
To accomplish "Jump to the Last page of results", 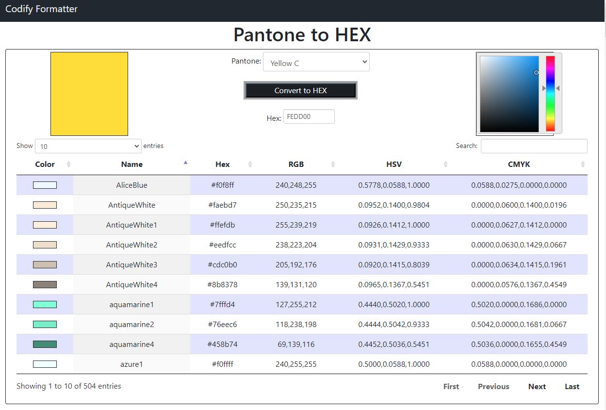I will (572, 386).
